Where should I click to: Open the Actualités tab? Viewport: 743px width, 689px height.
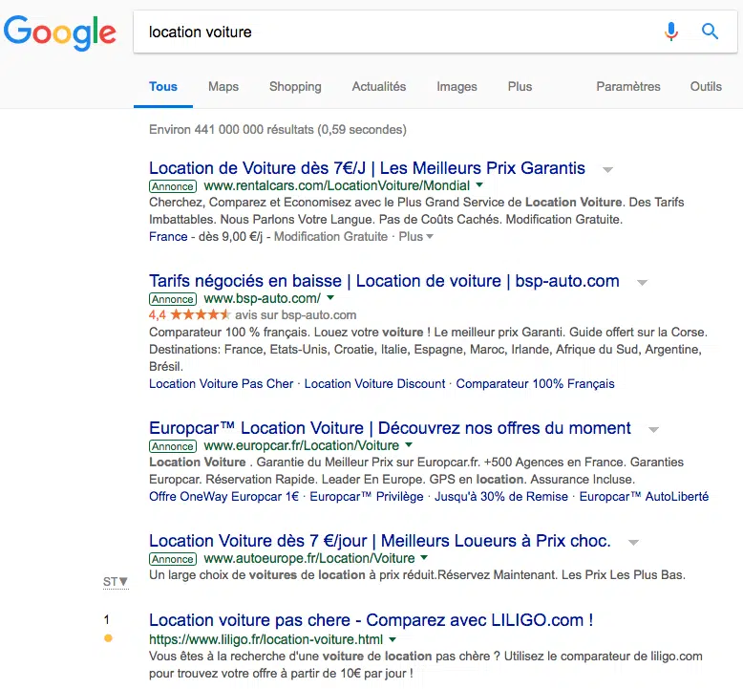coord(378,87)
